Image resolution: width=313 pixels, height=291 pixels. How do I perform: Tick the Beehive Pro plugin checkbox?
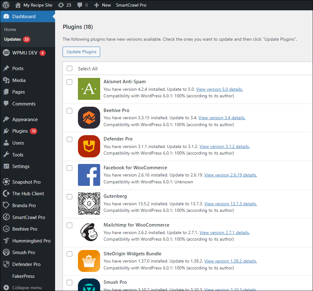[x=69, y=111]
